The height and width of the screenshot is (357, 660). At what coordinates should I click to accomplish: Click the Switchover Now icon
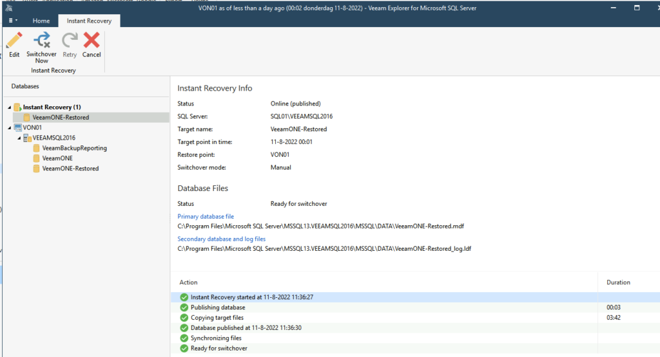pos(42,41)
